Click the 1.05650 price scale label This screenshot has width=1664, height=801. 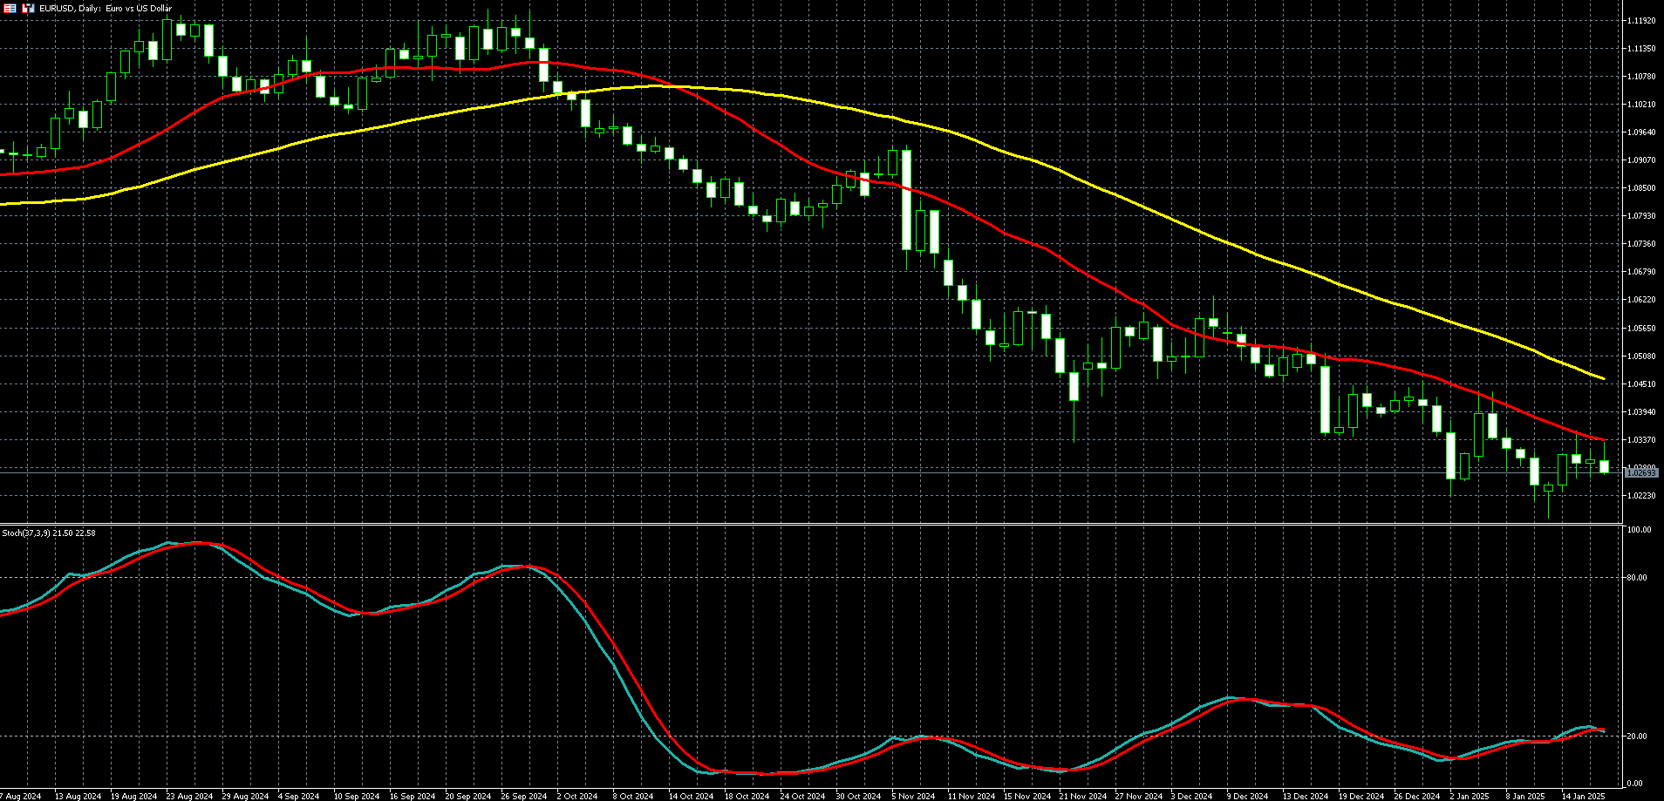coord(1641,328)
